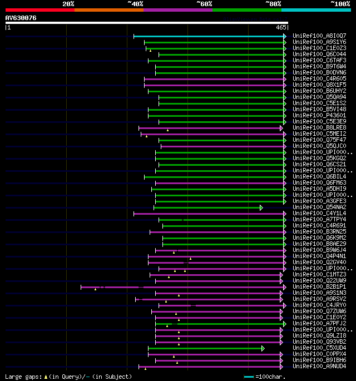Select the UniRef100_C1E0Z3 hit label
Image resolution: width=356 pixels, height=381 pixels.
319,48
